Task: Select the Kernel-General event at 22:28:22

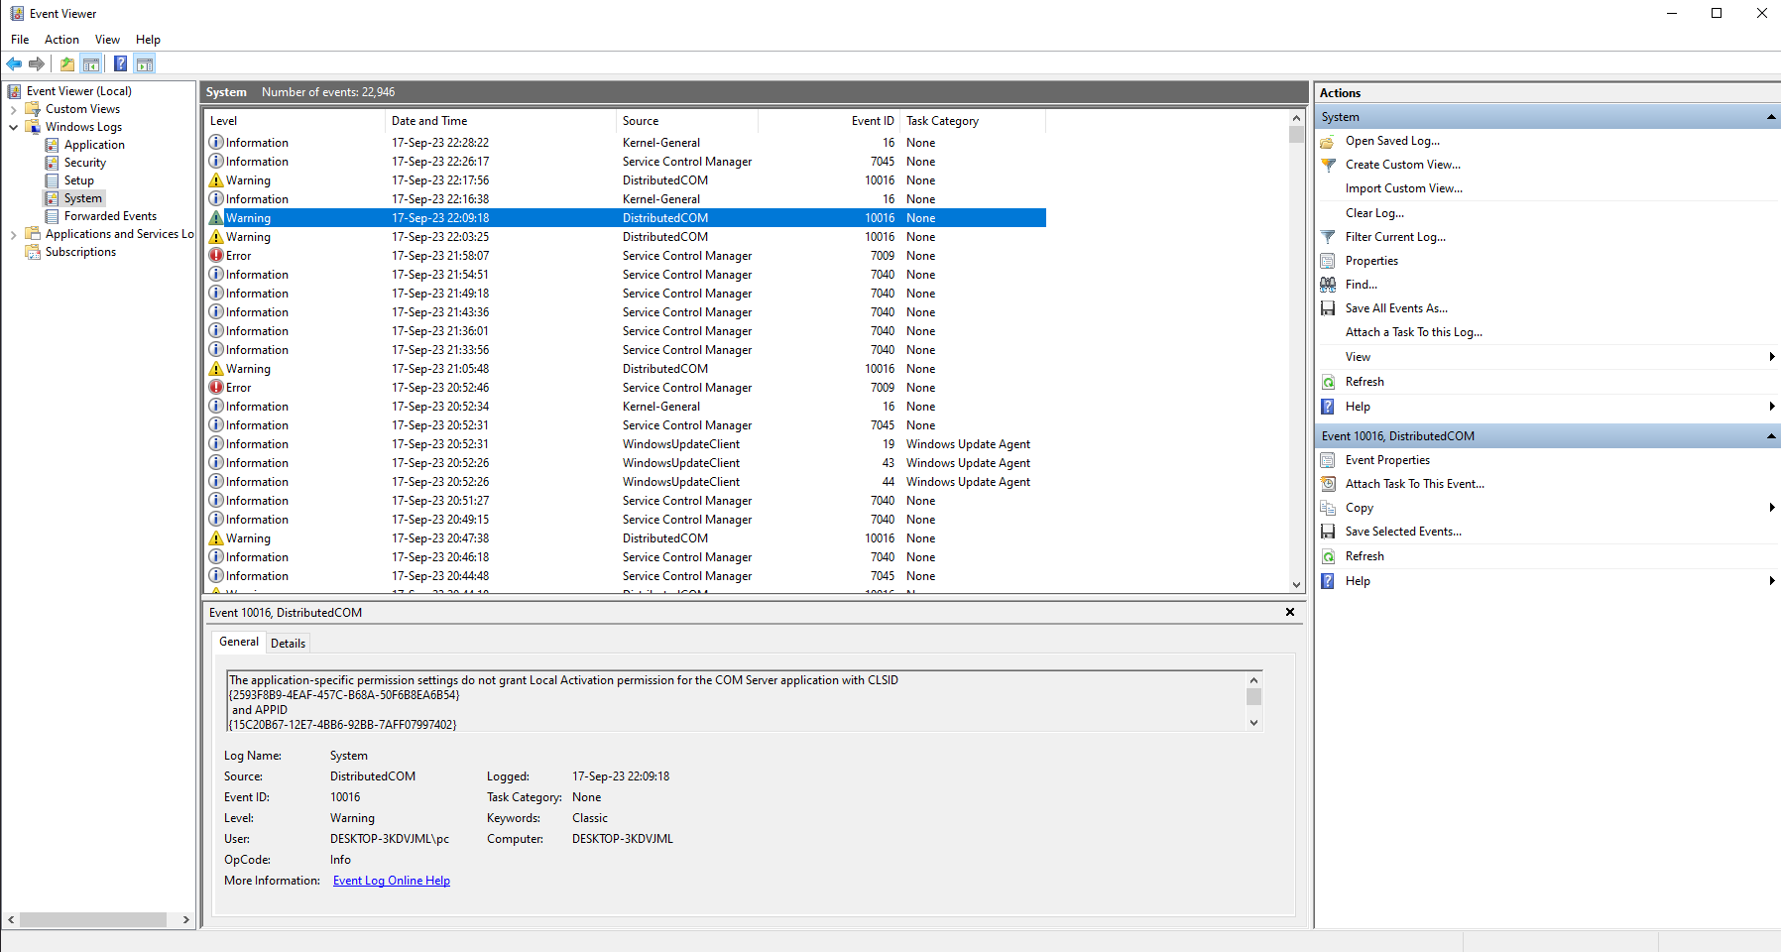Action: (627, 143)
